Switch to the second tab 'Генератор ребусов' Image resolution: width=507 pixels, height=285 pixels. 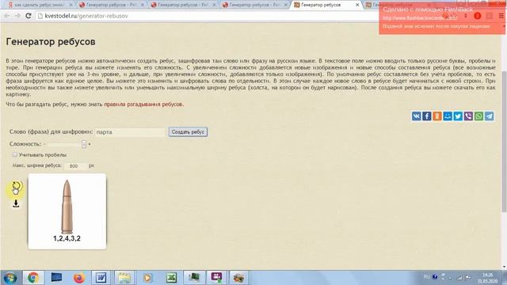click(x=111, y=5)
